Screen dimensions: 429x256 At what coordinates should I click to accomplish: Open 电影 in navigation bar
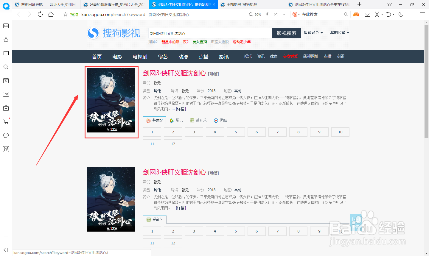117,57
